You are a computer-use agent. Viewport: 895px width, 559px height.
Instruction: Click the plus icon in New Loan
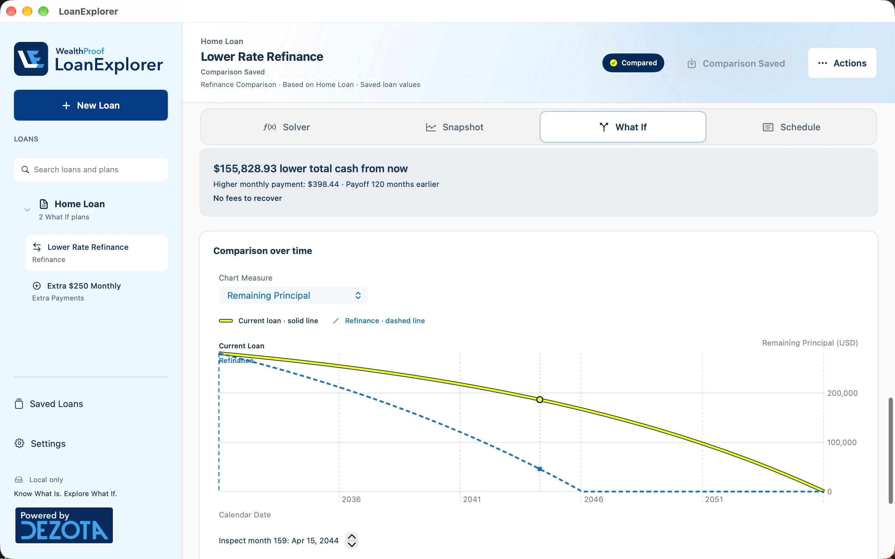[66, 106]
